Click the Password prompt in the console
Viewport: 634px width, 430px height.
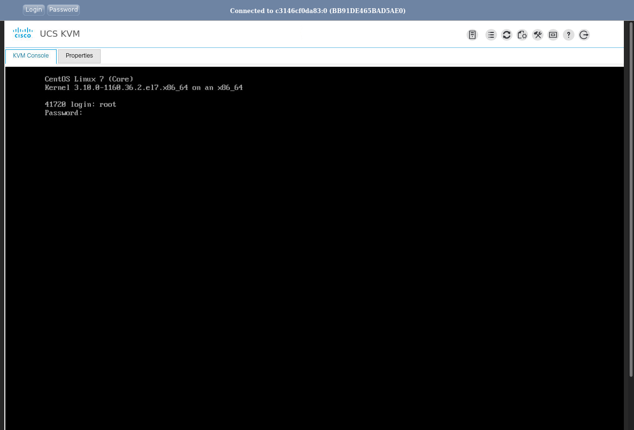pyautogui.click(x=63, y=113)
